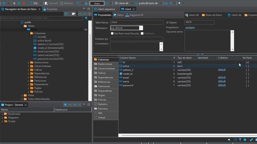Maximize the Database Navigator panel
257x144 pixels.
click(89, 9)
